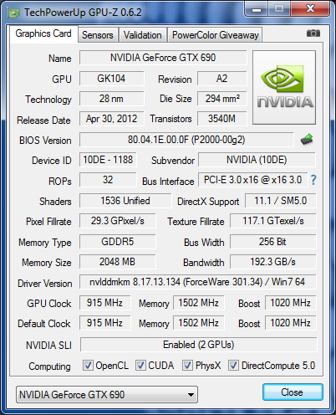
Task: Open the PowerColor Giveaway tab
Action: point(215,35)
